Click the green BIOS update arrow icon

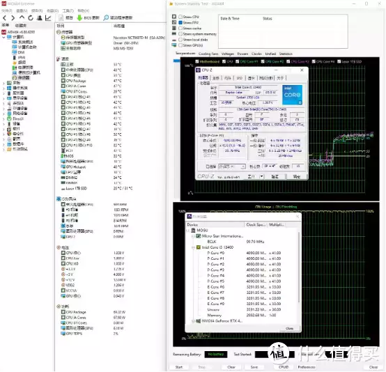79,17
